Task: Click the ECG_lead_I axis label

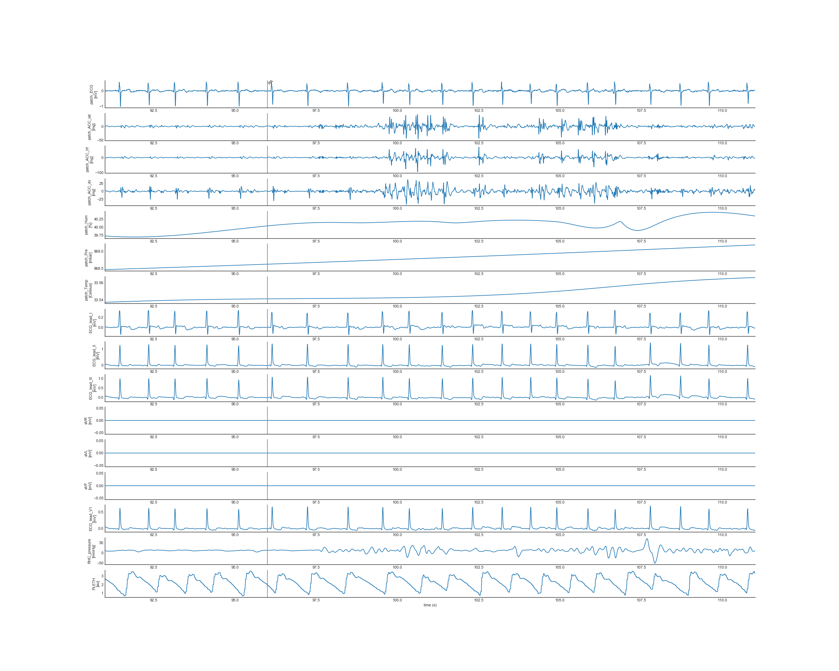Action: (92, 323)
